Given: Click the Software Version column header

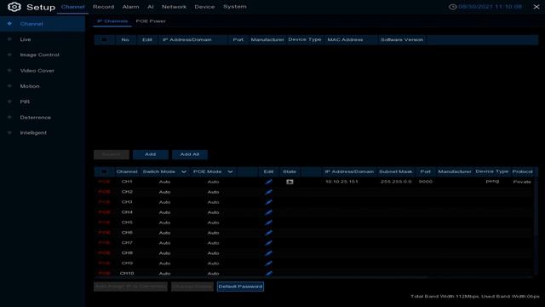Looking at the screenshot, I should pos(402,40).
